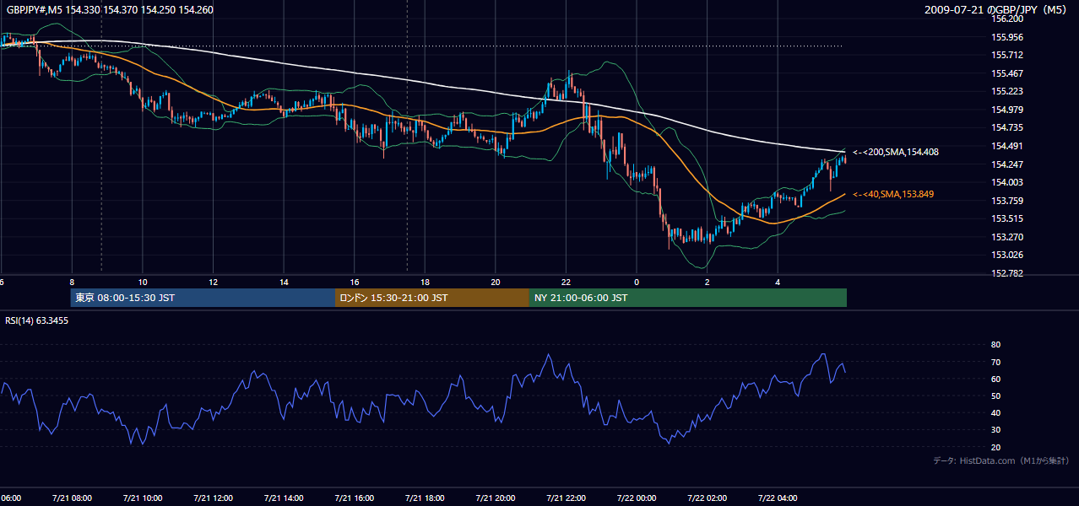Click hour tick 2 under the price chart
This screenshot has height=506, width=1079.
pos(708,283)
